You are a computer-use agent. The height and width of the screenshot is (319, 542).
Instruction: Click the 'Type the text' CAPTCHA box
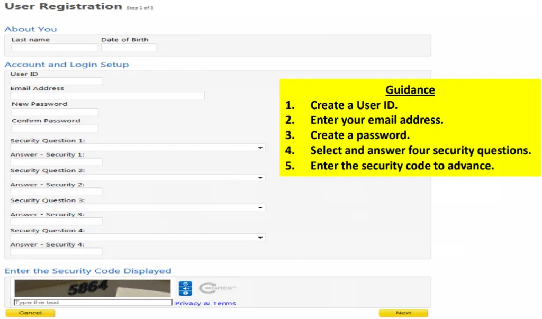[93, 303]
